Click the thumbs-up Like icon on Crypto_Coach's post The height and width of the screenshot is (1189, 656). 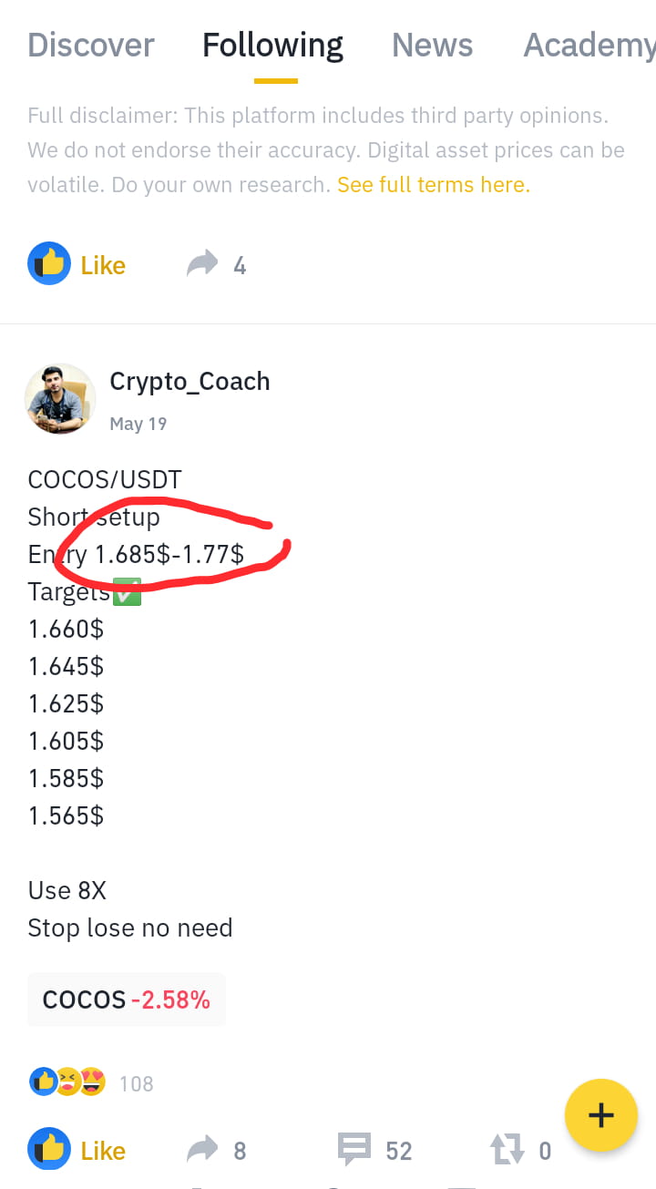pos(48,1149)
